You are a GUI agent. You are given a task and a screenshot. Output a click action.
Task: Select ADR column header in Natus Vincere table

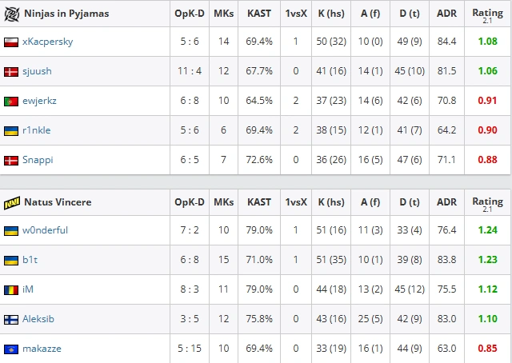pos(446,202)
